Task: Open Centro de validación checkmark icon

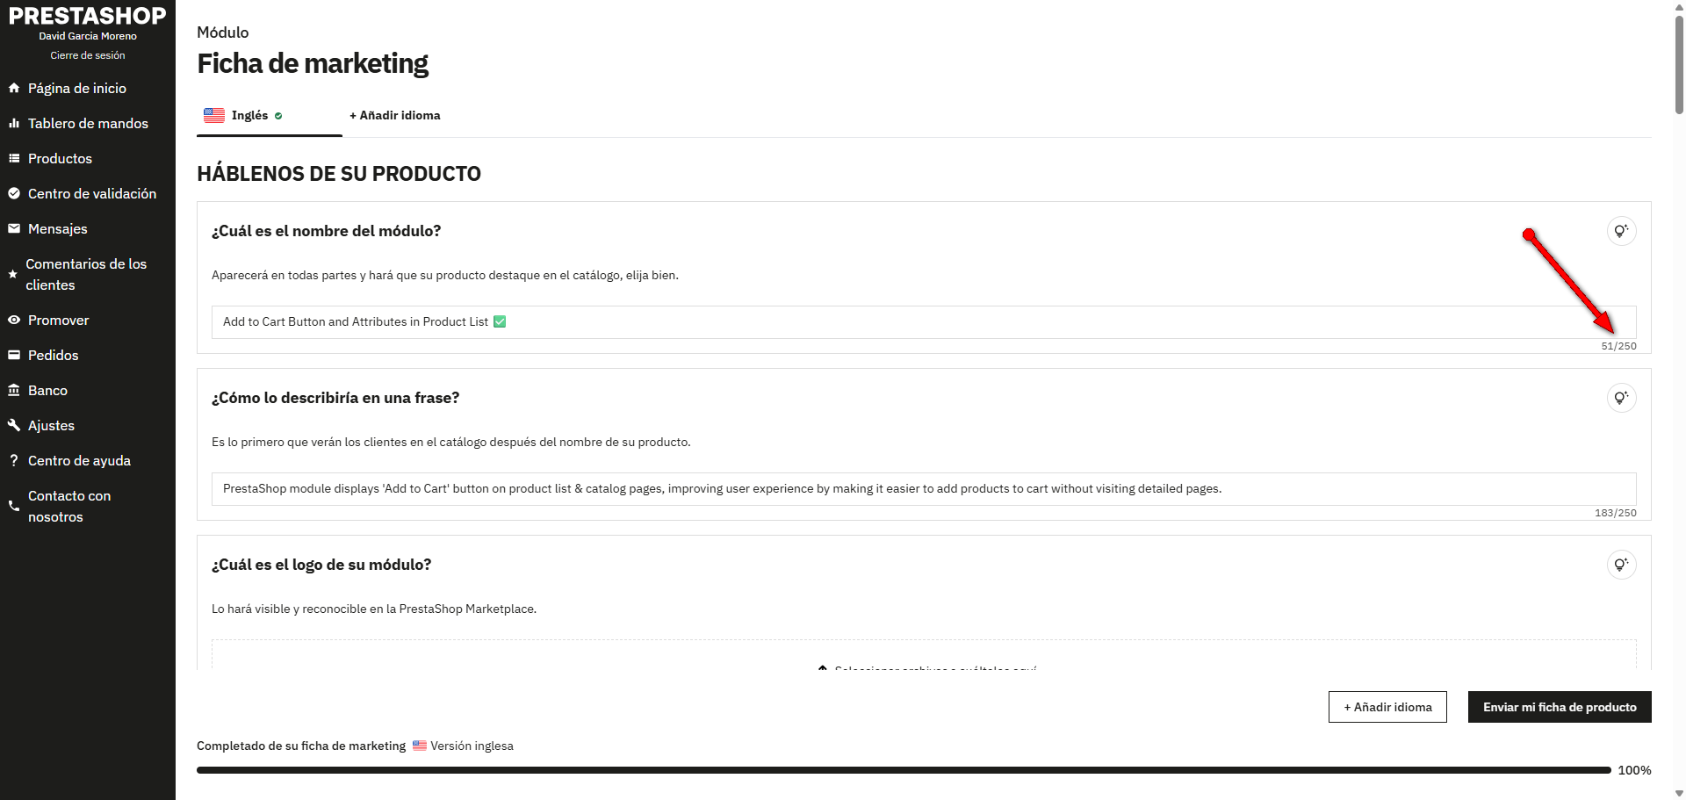Action: coord(14,193)
